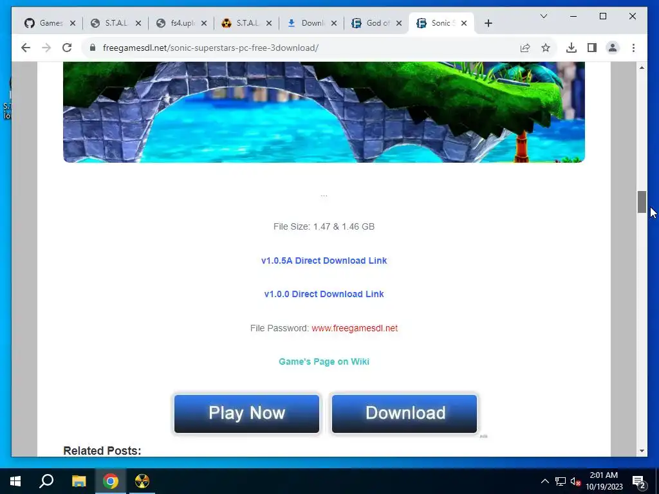Click the Sonic Superstars game screenshot
Screen dimensions: 659x494
(324, 112)
